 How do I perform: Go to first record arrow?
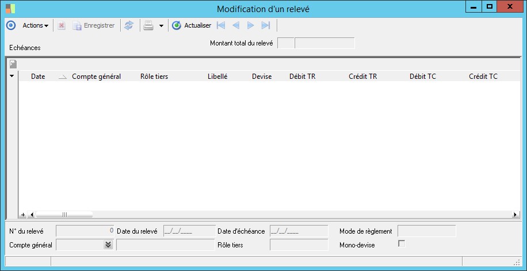point(221,25)
